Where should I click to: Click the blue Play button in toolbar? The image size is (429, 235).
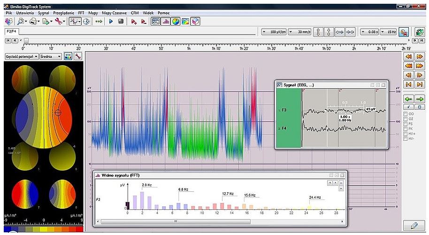(111, 21)
